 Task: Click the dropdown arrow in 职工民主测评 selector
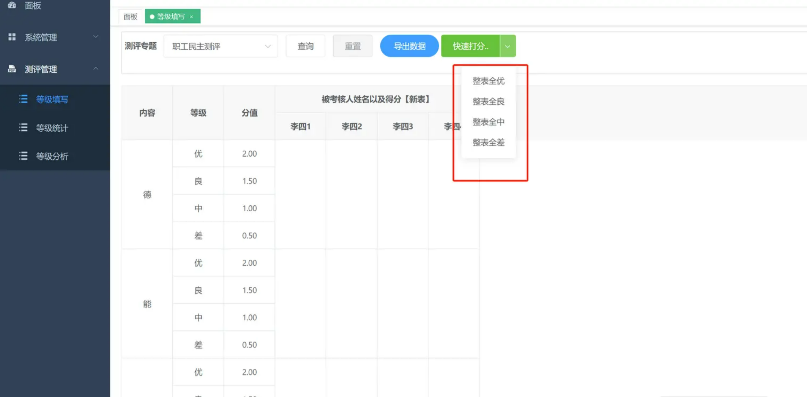pyautogui.click(x=268, y=46)
